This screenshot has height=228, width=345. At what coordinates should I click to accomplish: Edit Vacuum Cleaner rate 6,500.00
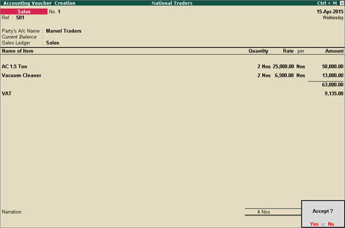click(284, 75)
